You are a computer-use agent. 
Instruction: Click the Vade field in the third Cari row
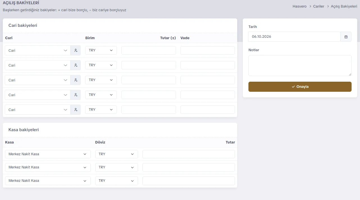pyautogui.click(x=208, y=80)
